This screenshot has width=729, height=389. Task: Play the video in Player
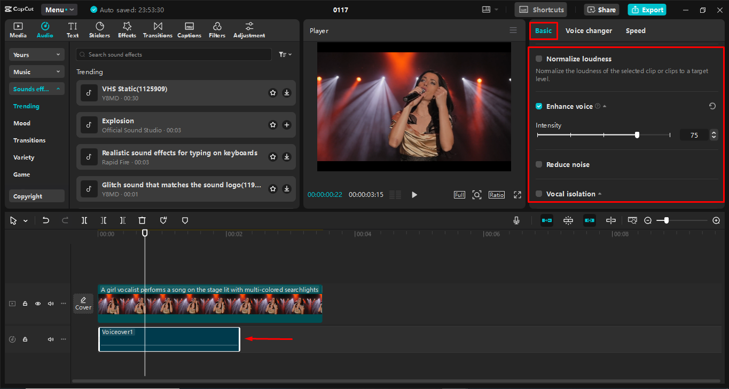tap(414, 195)
